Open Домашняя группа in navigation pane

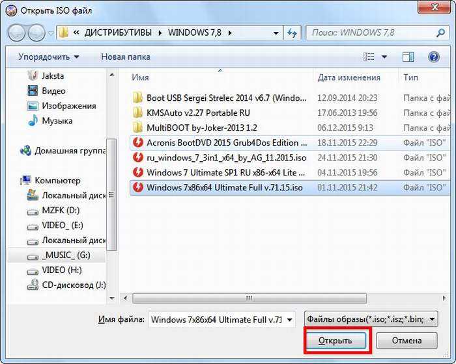click(x=63, y=151)
